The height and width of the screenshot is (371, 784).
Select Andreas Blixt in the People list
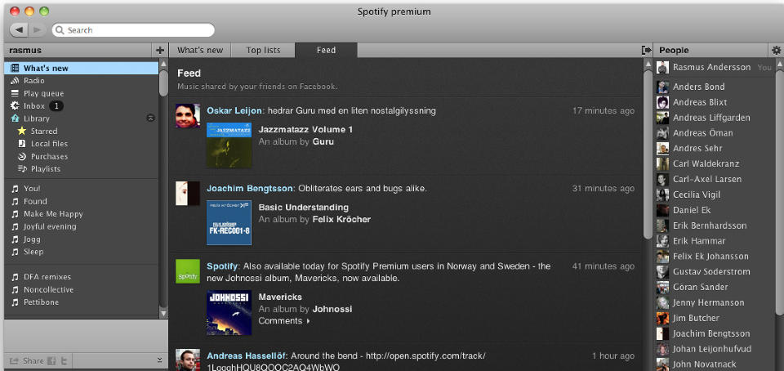[x=715, y=102]
